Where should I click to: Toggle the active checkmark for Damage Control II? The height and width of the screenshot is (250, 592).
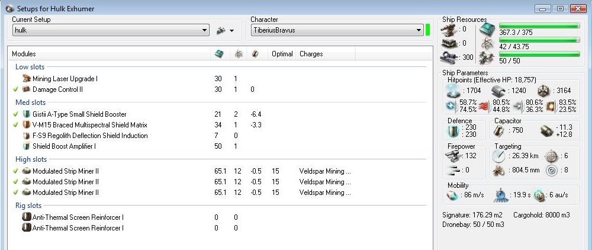pos(15,89)
